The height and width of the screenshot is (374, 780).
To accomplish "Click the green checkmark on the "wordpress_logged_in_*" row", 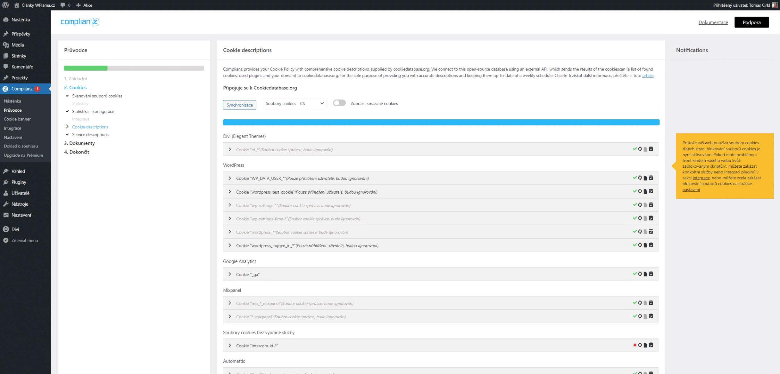I will pos(635,245).
